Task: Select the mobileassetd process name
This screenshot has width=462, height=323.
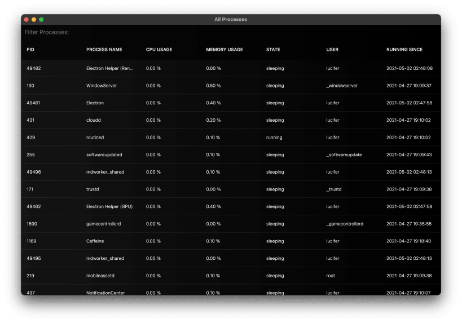Action: point(100,276)
